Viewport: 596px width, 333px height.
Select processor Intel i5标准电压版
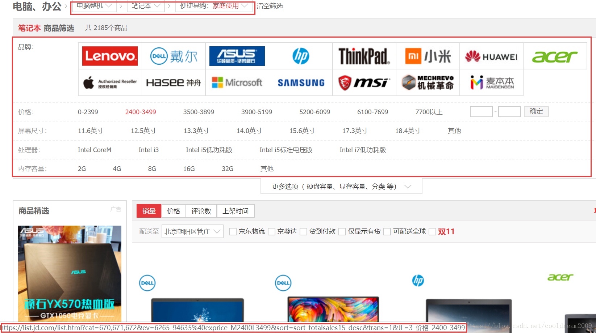[x=286, y=150]
